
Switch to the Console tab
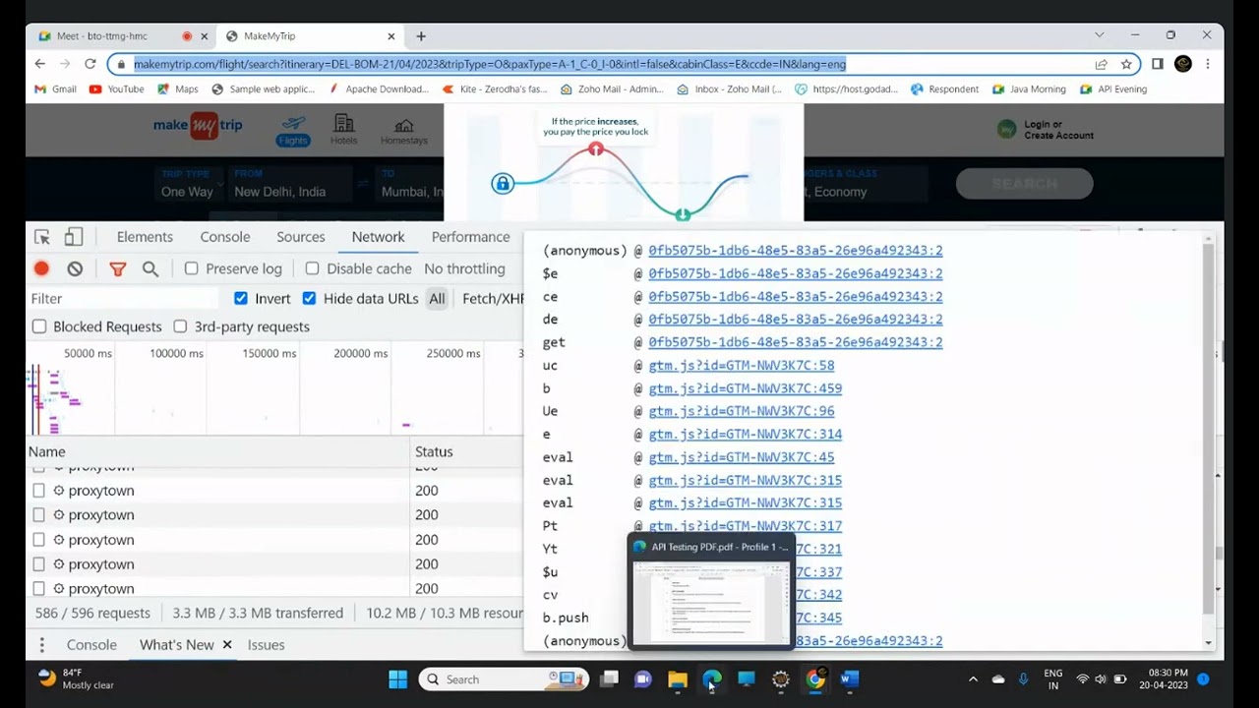point(225,237)
